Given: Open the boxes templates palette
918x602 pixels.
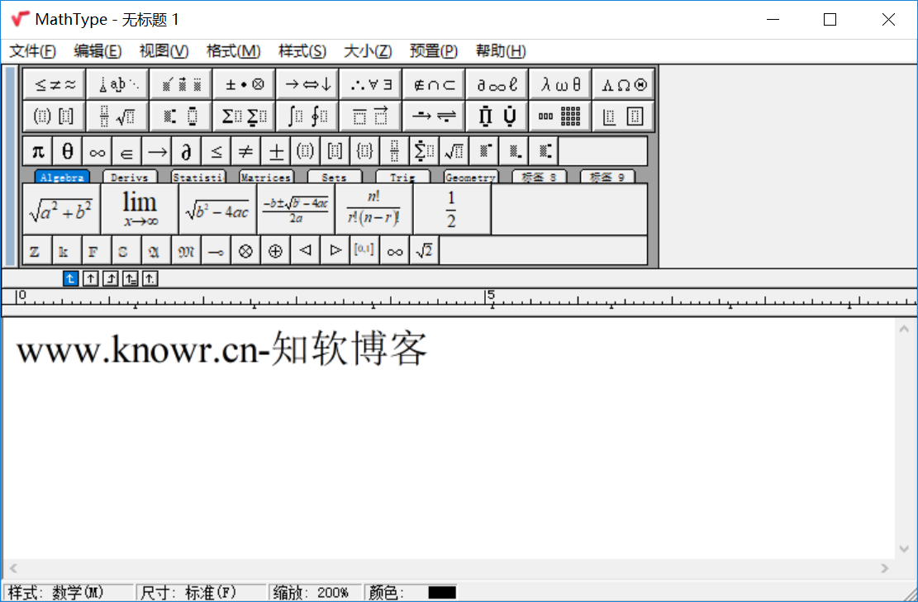Looking at the screenshot, I should tap(624, 116).
